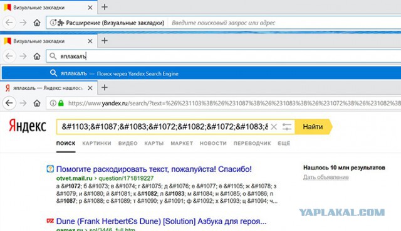The width and height of the screenshot is (401, 231).
Task: Click the red favicon beside Dune result
Action: click(x=50, y=221)
